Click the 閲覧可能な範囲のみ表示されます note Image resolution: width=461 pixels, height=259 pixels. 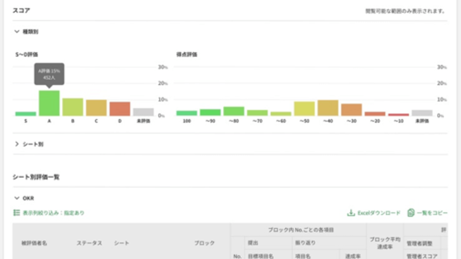tap(405, 11)
